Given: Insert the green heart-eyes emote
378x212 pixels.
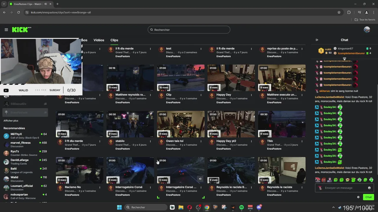Looking at the screenshot, I should click(x=335, y=180).
